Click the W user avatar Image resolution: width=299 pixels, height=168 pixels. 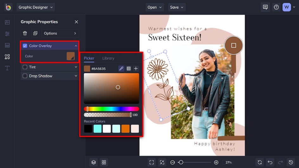click(287, 7)
